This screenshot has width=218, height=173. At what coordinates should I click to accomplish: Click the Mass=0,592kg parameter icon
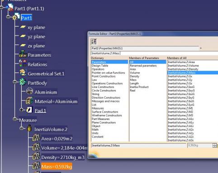[x=36, y=166]
